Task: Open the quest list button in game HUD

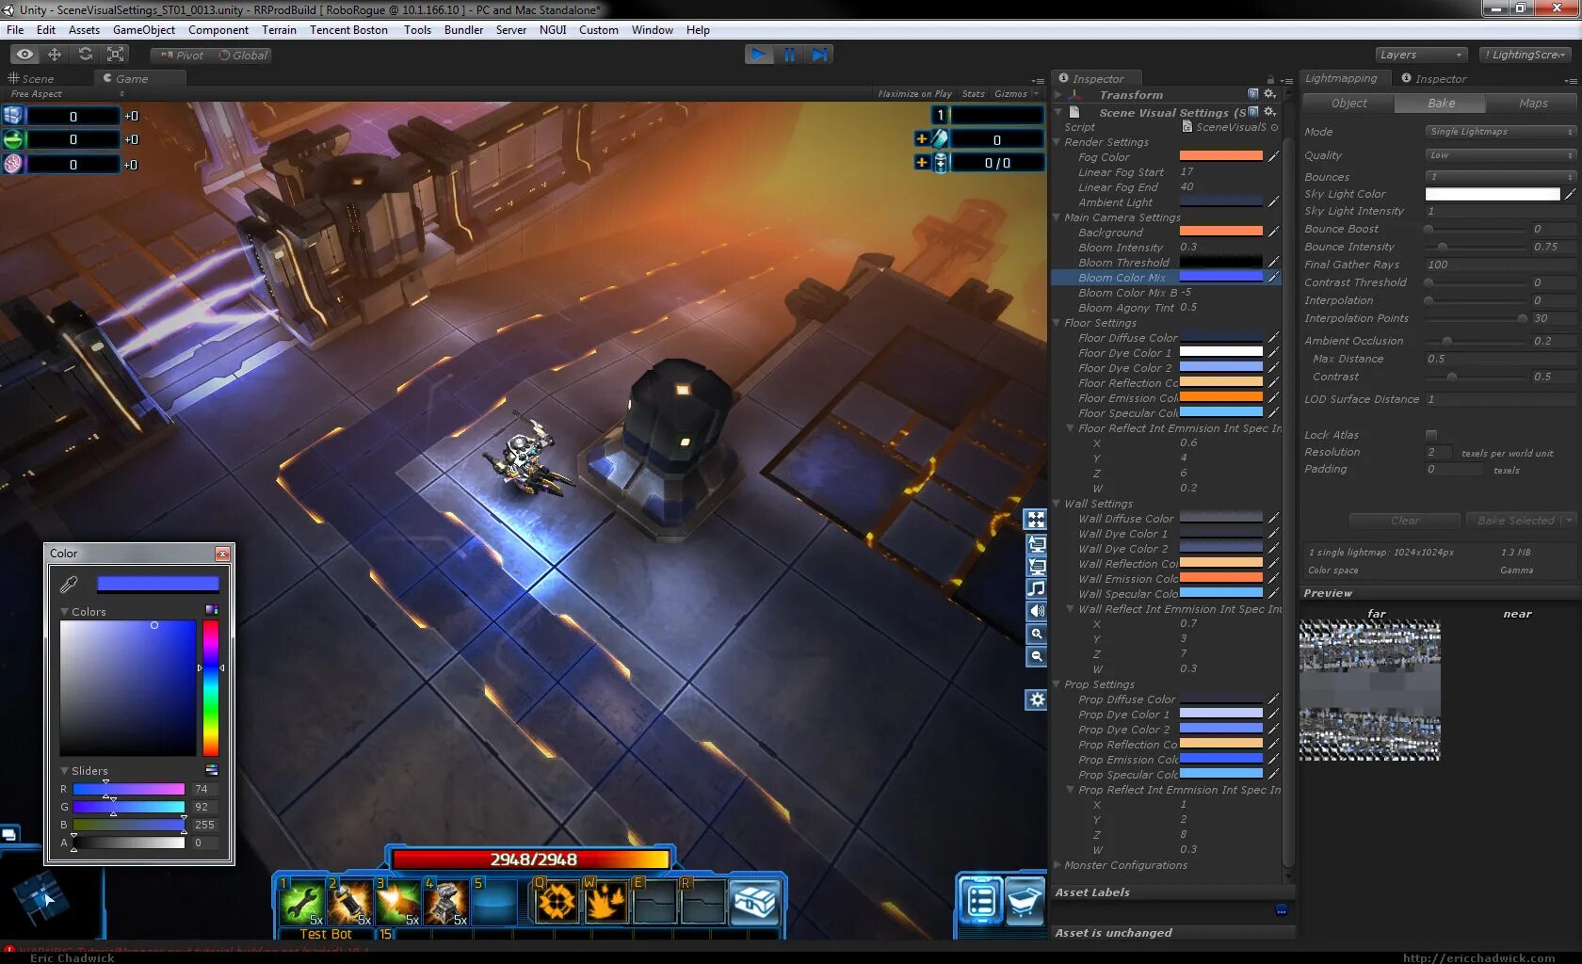Action: coord(980,902)
